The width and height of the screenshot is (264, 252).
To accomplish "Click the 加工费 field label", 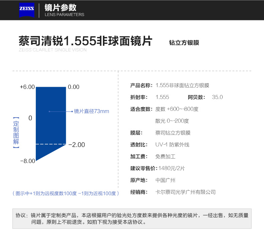I will point(139,157).
